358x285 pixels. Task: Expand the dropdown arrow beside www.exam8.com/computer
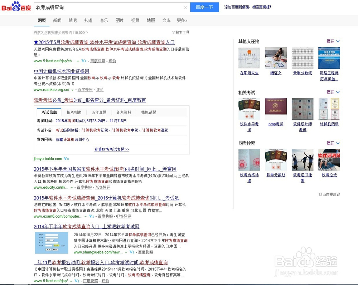86,217
